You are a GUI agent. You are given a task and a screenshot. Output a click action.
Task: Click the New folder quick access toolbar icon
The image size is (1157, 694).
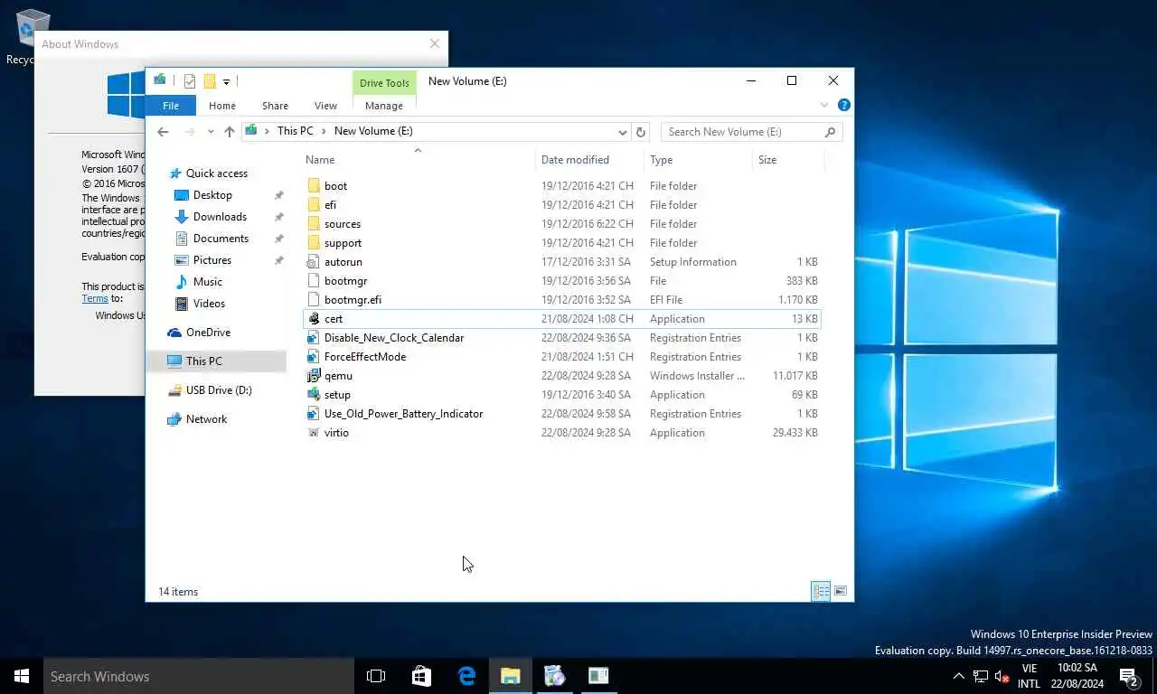[x=210, y=81]
